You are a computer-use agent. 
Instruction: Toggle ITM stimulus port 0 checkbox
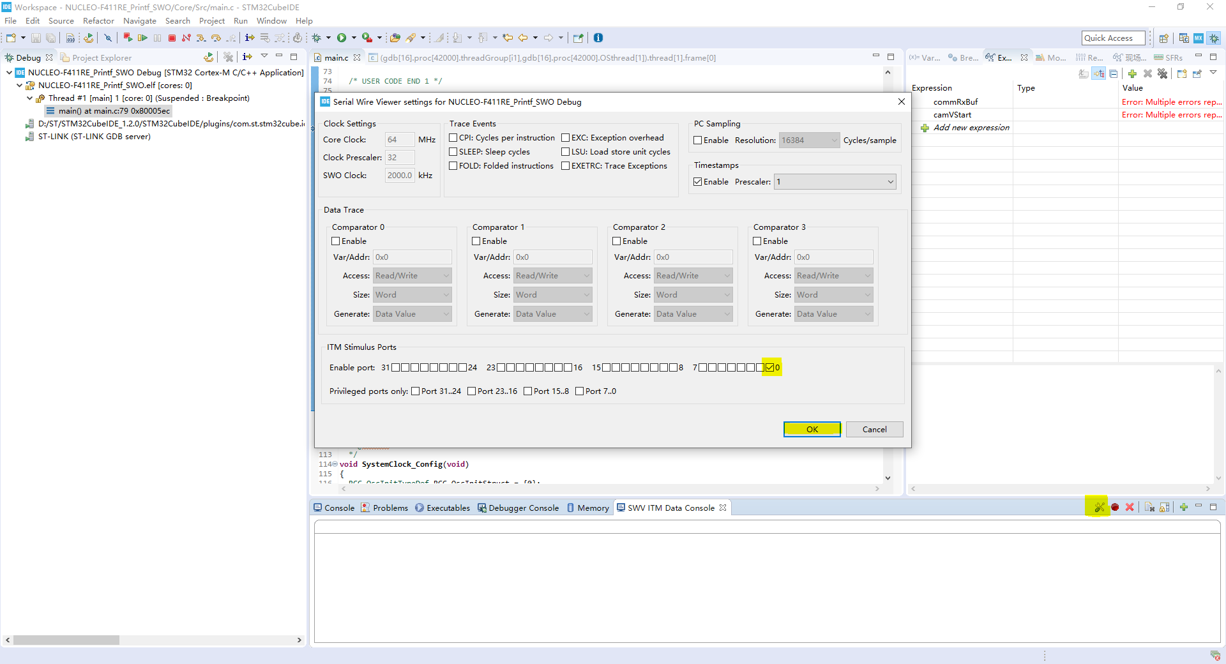pyautogui.click(x=769, y=368)
